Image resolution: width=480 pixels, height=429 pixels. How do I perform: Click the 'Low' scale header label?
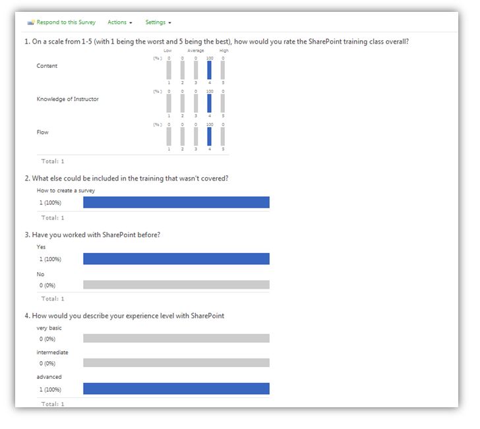[x=167, y=51]
